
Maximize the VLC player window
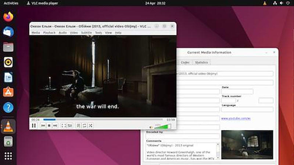[164, 26]
